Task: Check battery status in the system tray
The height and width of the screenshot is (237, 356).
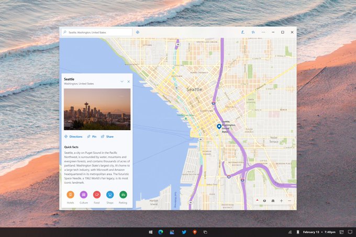Action: [298, 232]
